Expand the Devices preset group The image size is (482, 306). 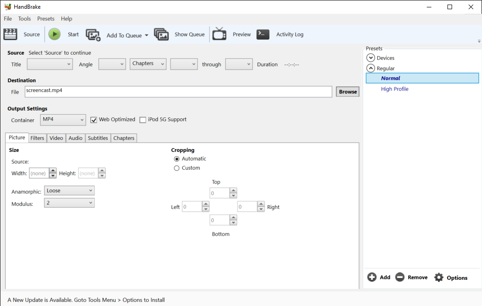(371, 58)
